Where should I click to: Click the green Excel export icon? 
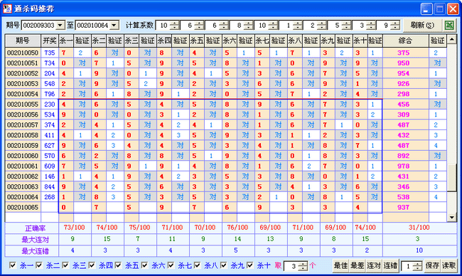tap(449, 26)
